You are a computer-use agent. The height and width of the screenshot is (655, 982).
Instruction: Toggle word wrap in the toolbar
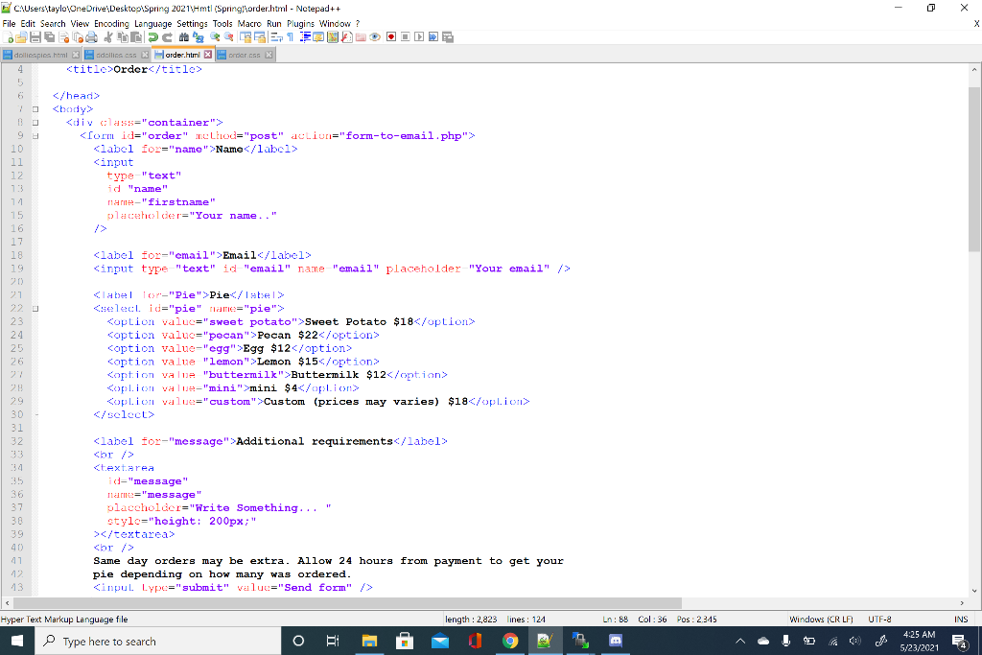click(277, 36)
